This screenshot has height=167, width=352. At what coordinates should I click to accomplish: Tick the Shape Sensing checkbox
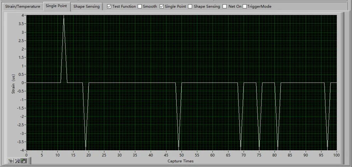190,7
